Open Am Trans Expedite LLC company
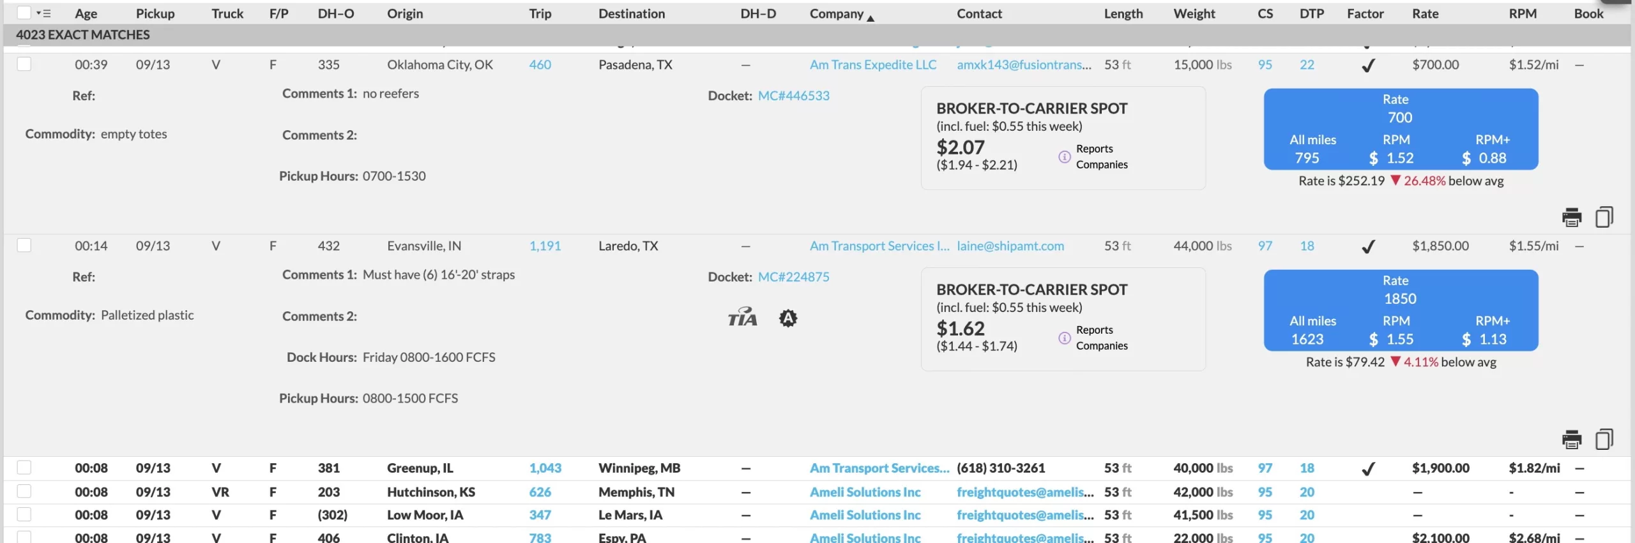Screen dimensions: 1635x543 point(873,64)
